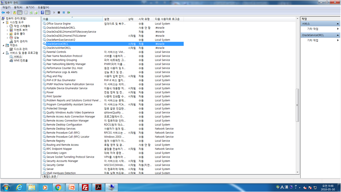Screen dimensions: 341x192
Task: Click the restart service toolbar icon
Action: coord(69,13)
